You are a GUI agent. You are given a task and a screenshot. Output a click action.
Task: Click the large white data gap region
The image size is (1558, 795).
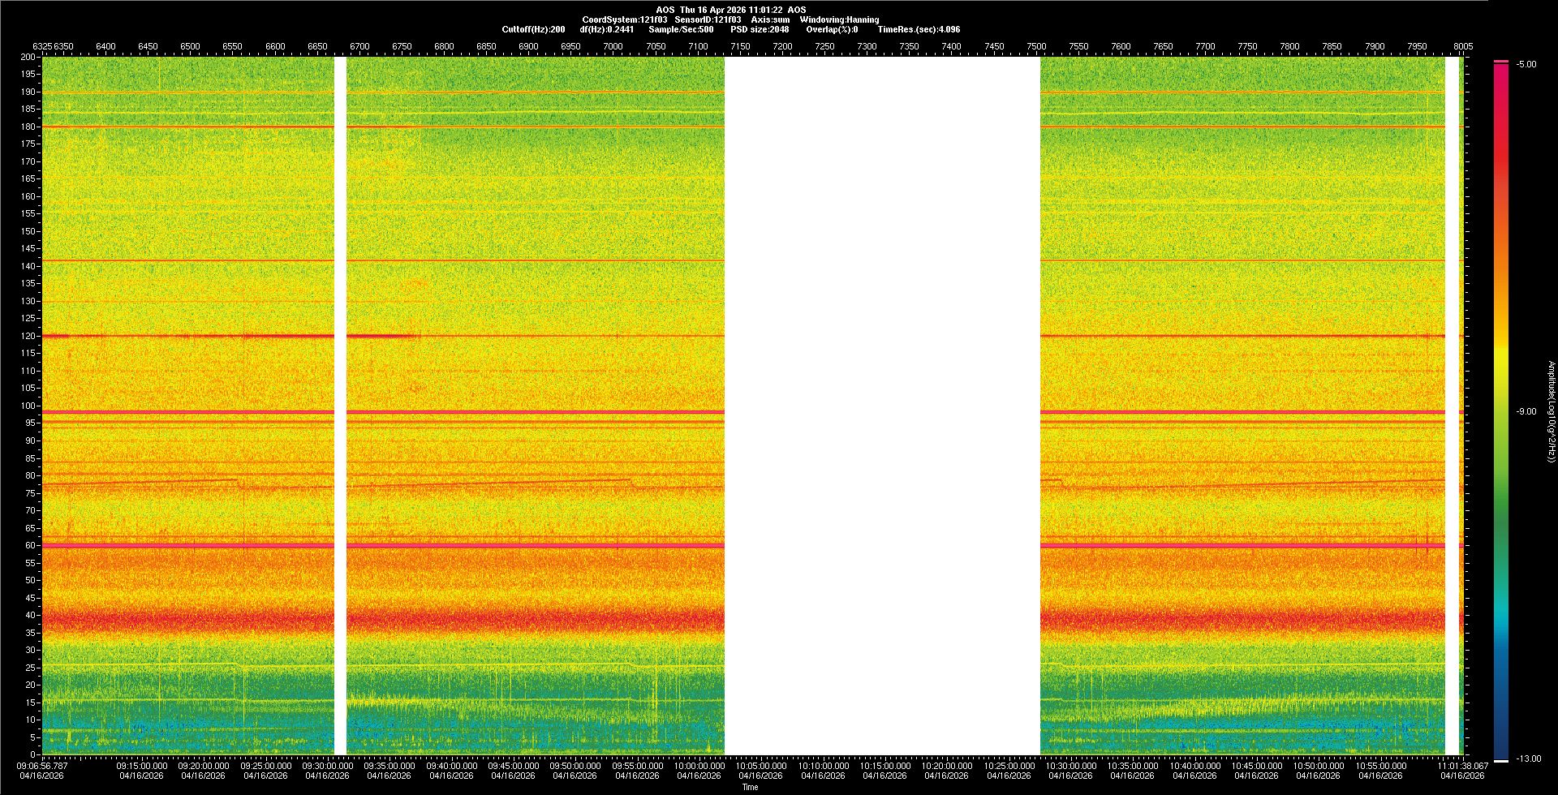coord(882,406)
